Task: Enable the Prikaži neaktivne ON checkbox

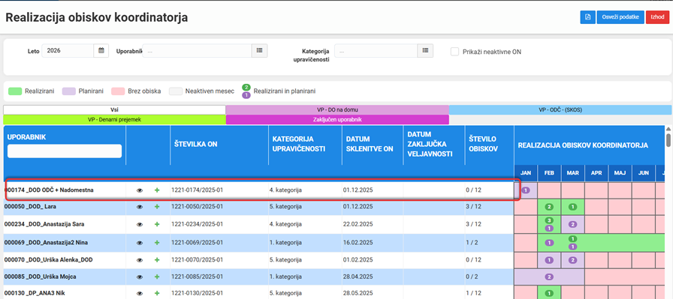Action: tap(454, 52)
